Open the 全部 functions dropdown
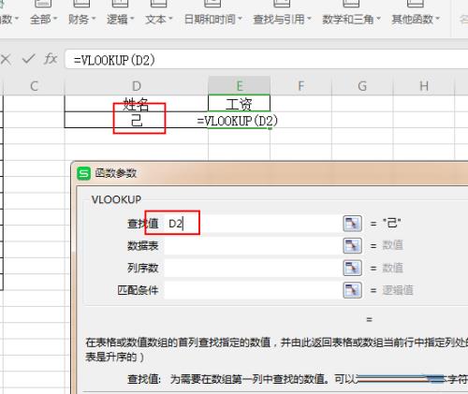468x394 pixels. click(43, 20)
